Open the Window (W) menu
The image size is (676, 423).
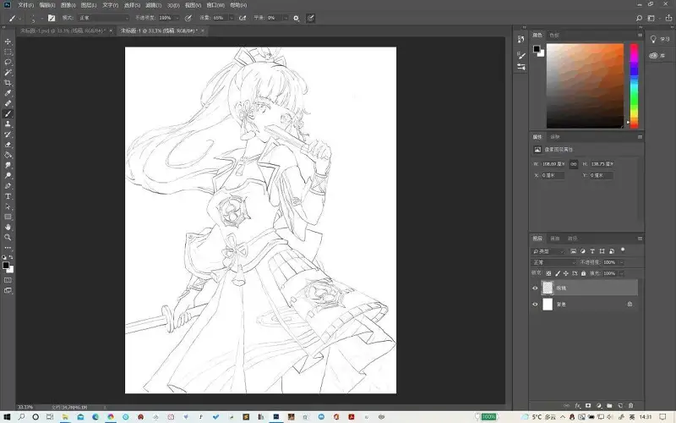pyautogui.click(x=215, y=5)
